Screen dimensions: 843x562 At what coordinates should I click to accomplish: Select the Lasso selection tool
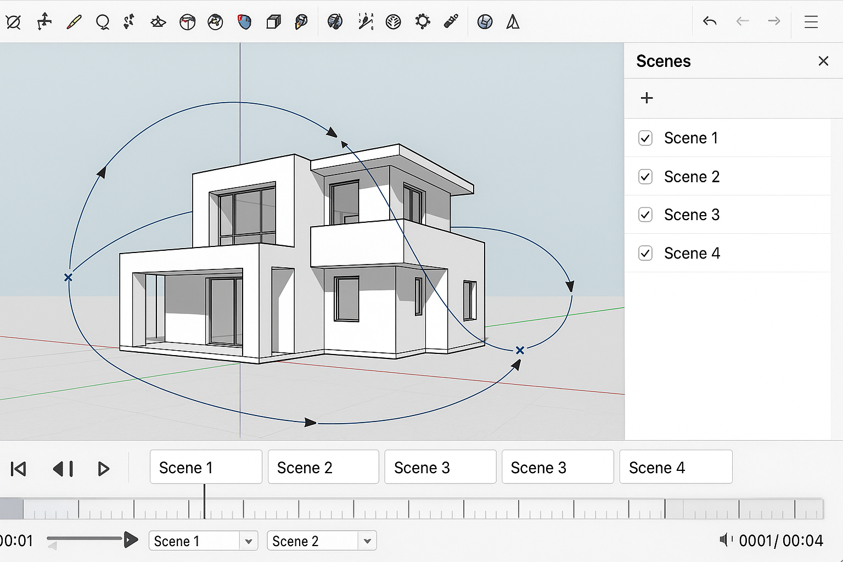tap(103, 22)
